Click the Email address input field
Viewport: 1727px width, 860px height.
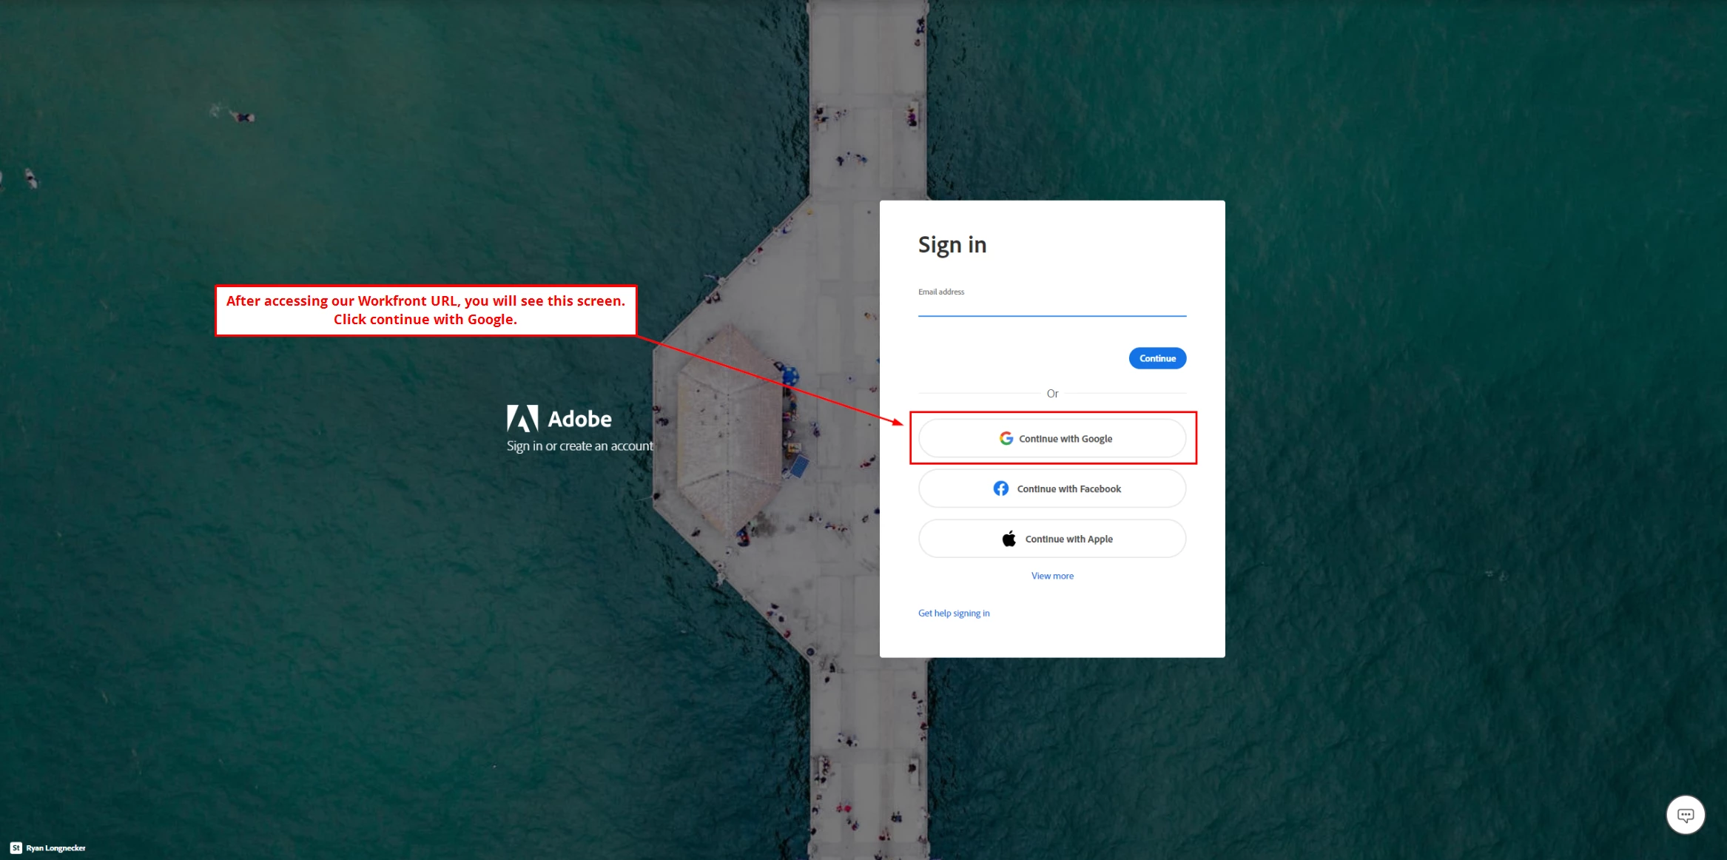click(x=1051, y=307)
